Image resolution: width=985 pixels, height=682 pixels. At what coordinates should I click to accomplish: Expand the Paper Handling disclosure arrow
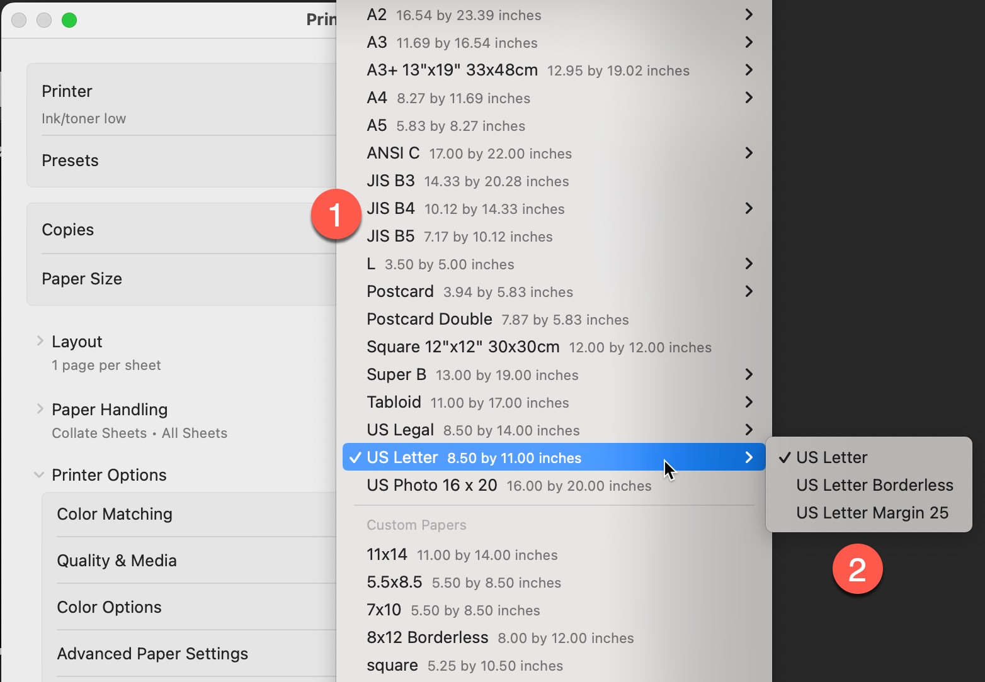tap(40, 409)
